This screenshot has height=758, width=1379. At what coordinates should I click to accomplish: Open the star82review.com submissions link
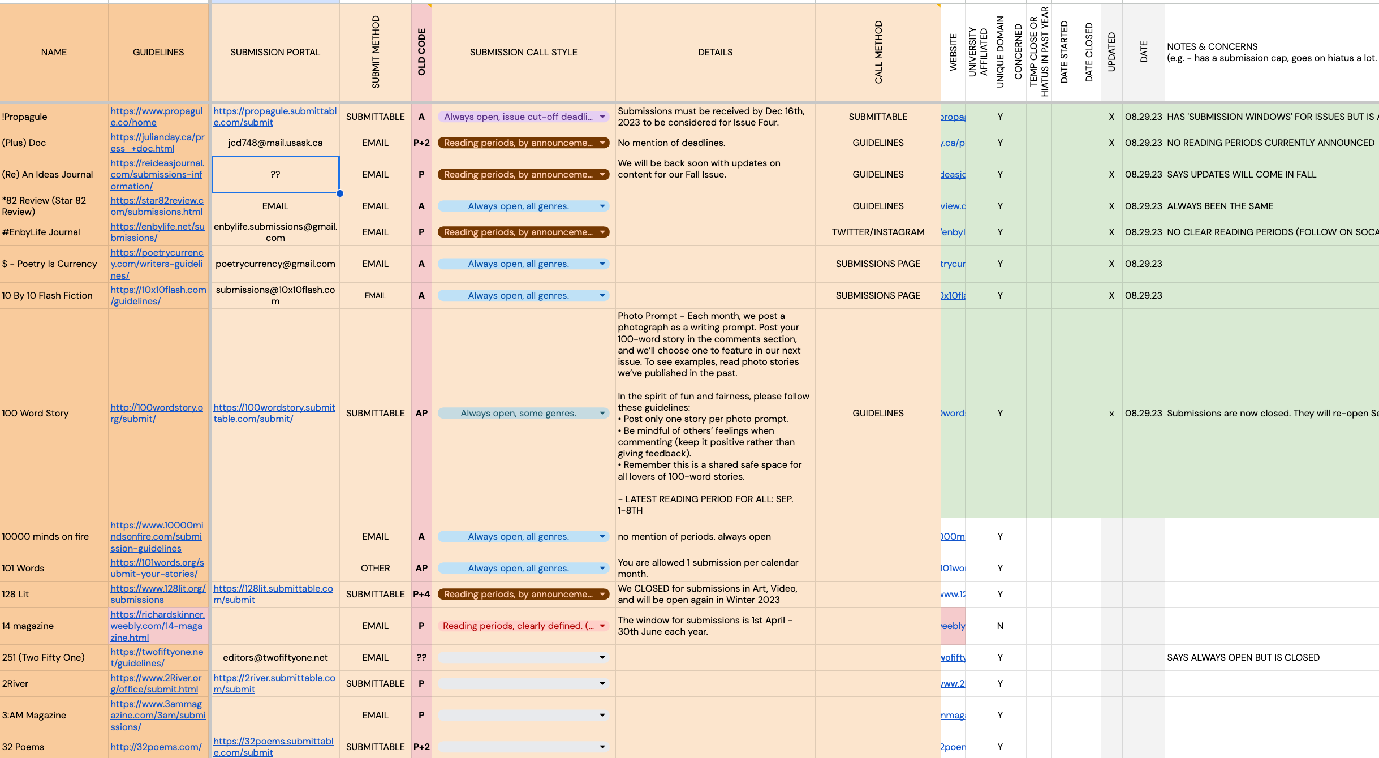(x=157, y=206)
